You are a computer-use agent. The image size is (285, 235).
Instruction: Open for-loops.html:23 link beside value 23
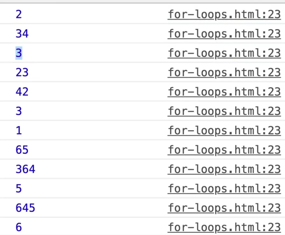[224, 72]
